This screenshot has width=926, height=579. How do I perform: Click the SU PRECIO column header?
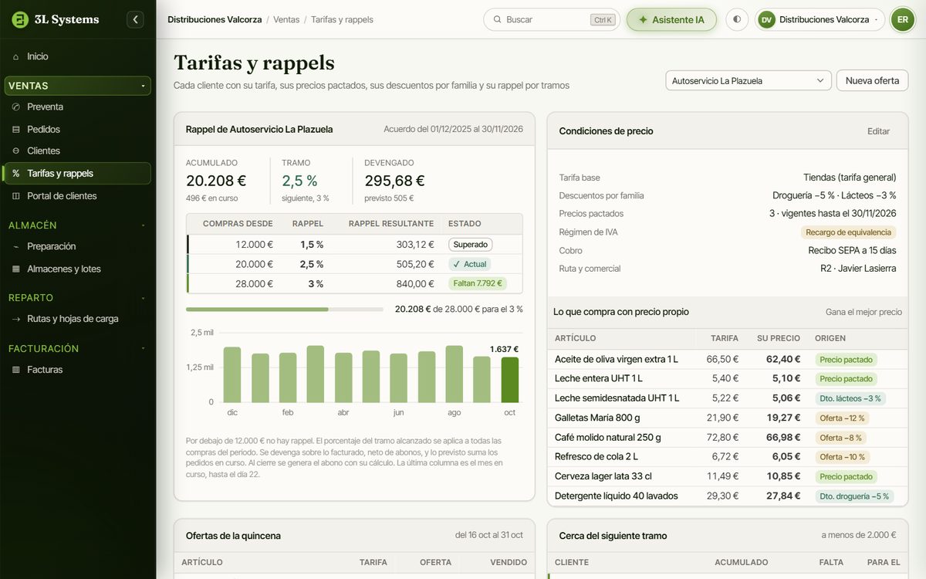tap(779, 338)
